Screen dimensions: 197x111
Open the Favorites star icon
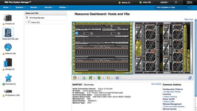(x=8, y=77)
